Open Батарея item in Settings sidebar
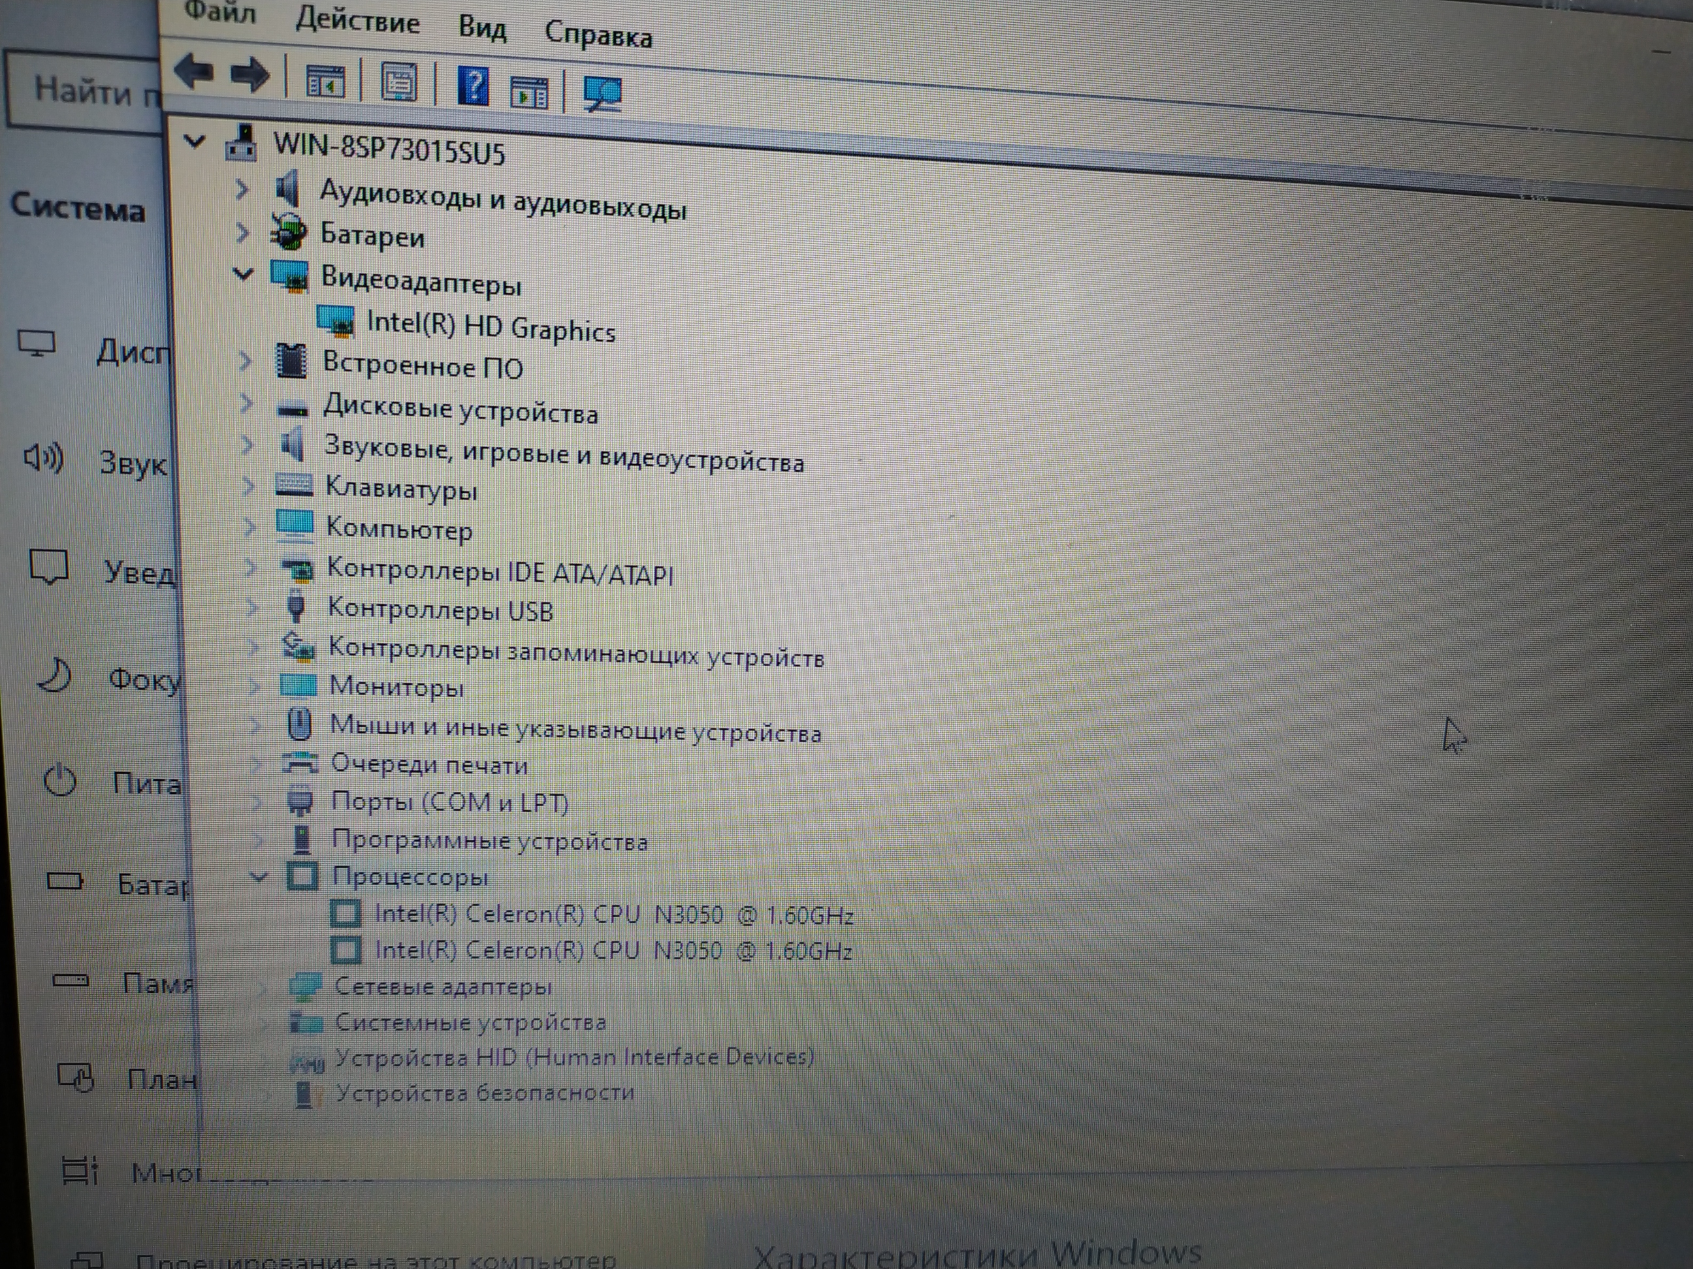 118,883
